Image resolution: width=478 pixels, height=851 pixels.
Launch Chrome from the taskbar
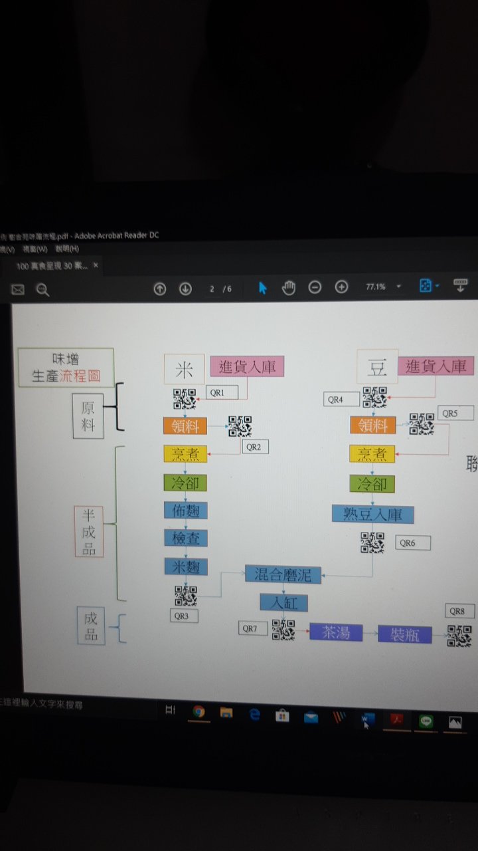[199, 712]
